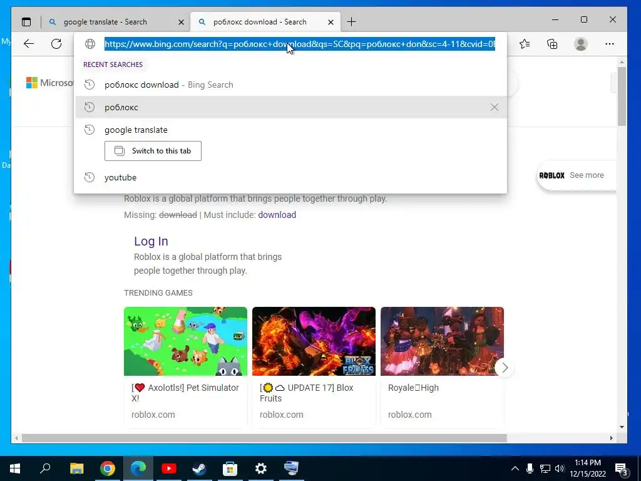641x481 pixels.
Task: Open the tab actions menu icon
Action: 26,22
